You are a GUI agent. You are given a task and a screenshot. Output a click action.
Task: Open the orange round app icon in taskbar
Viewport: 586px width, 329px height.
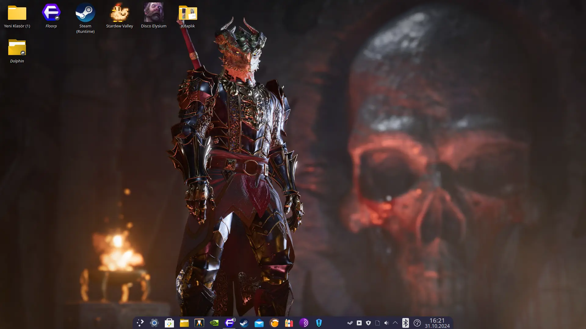pos(274,323)
